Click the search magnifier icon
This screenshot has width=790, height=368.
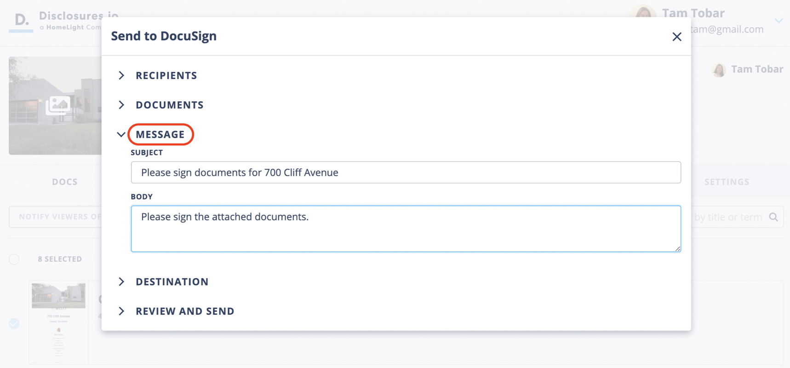773,217
